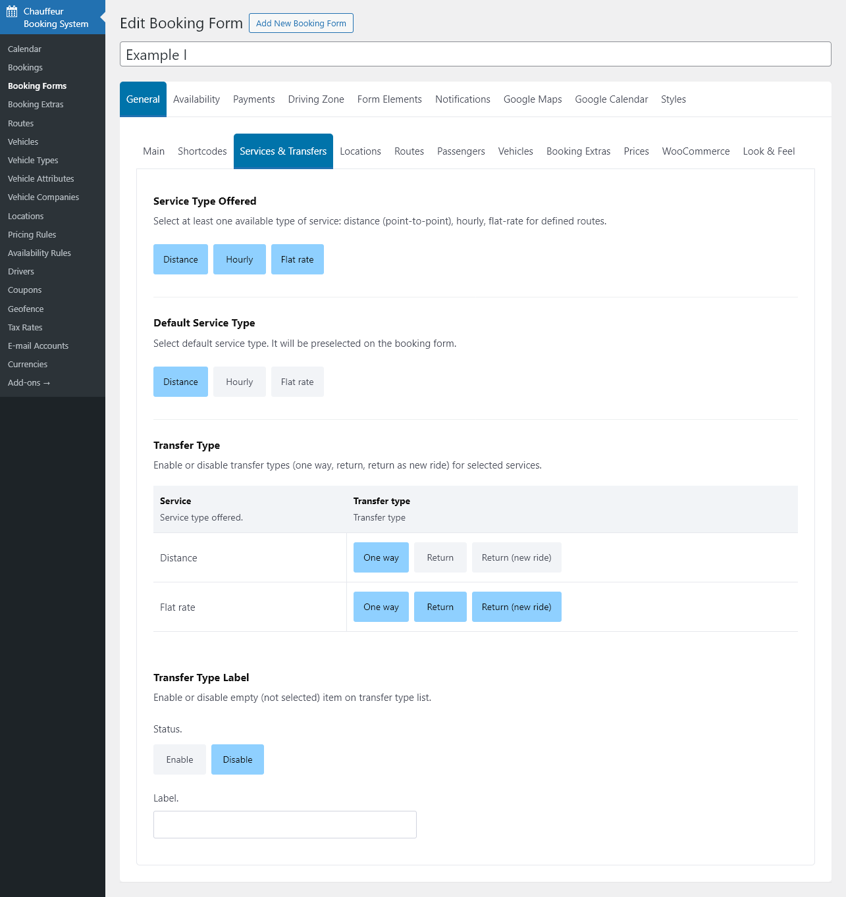The height and width of the screenshot is (897, 846).
Task: Enable the Transfer Type Label status
Action: pyautogui.click(x=179, y=759)
